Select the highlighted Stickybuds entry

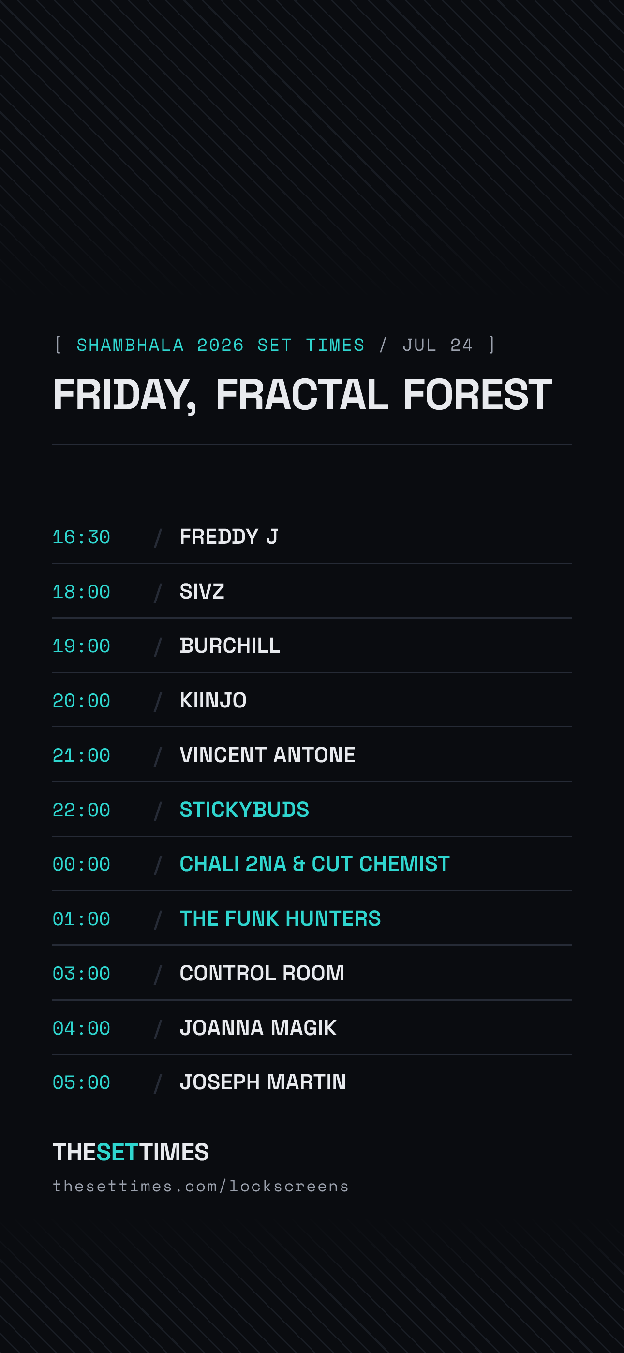pyautogui.click(x=312, y=810)
